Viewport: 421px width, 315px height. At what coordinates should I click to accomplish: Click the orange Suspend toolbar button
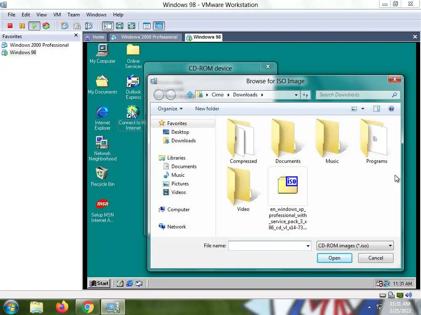(x=22, y=26)
